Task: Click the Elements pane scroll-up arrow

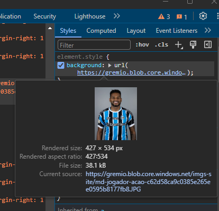Action: (50, 28)
